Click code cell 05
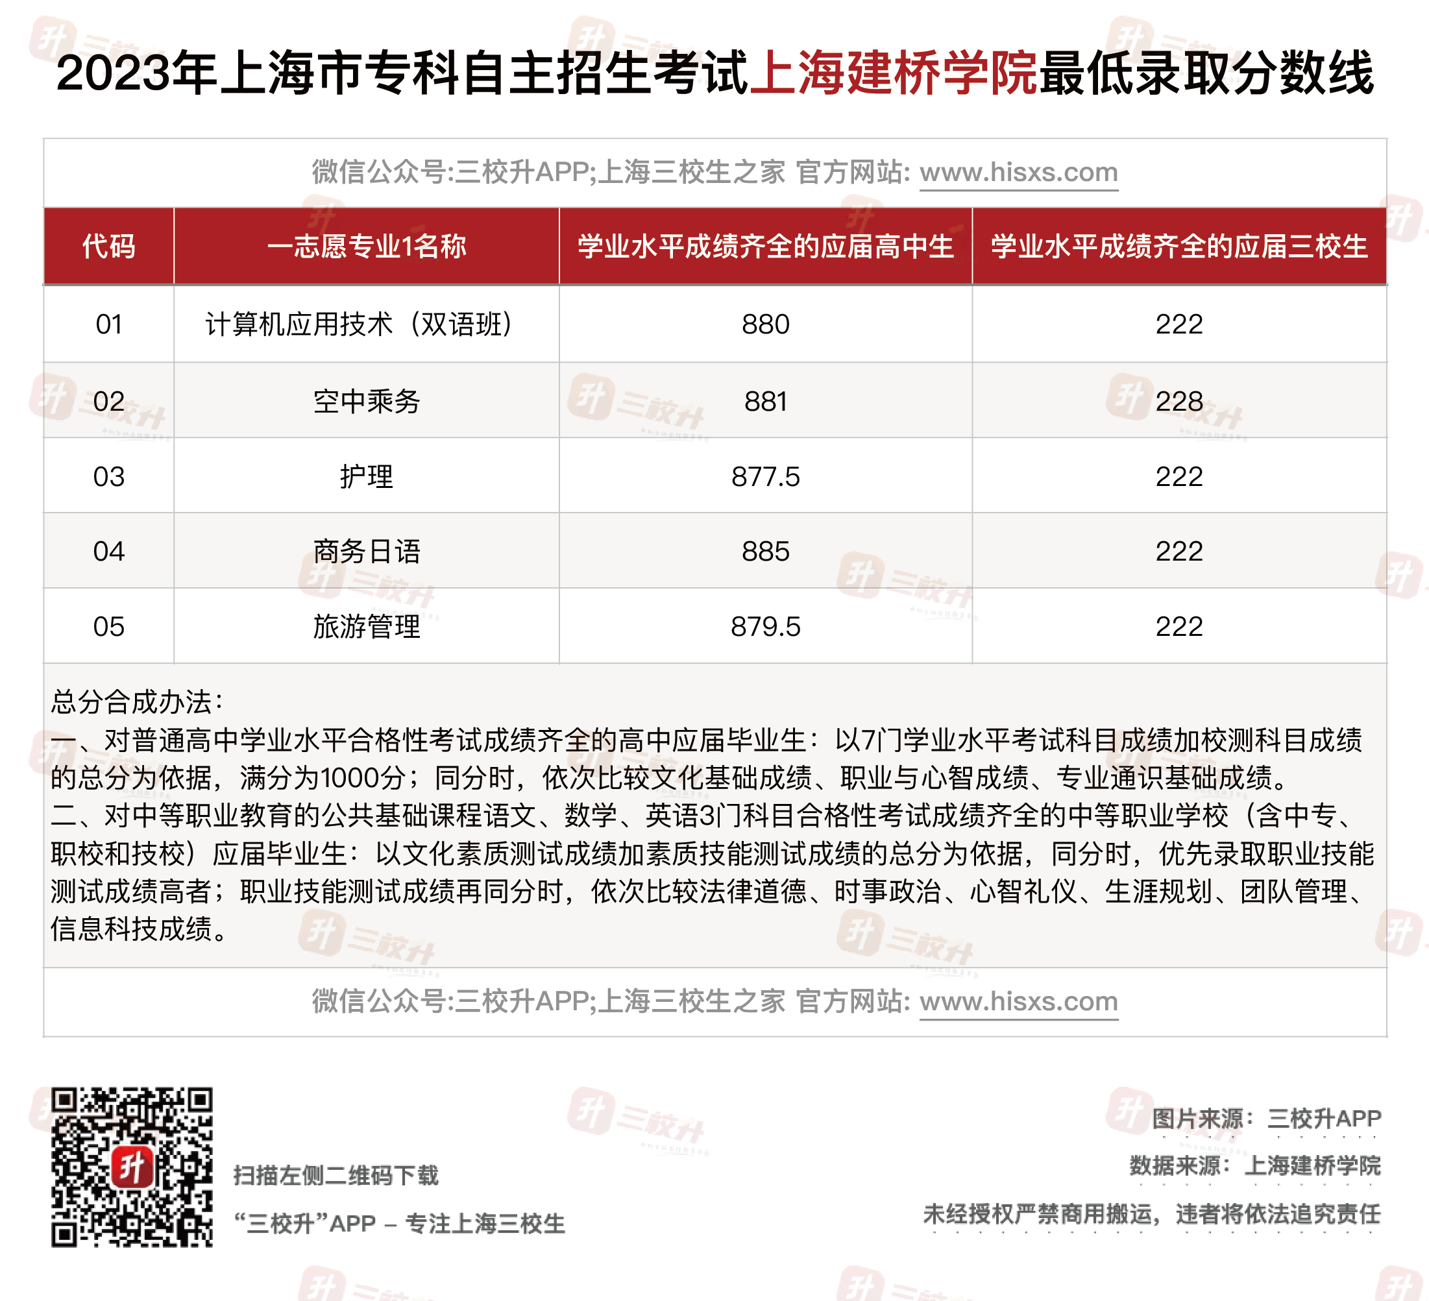 click(x=109, y=627)
